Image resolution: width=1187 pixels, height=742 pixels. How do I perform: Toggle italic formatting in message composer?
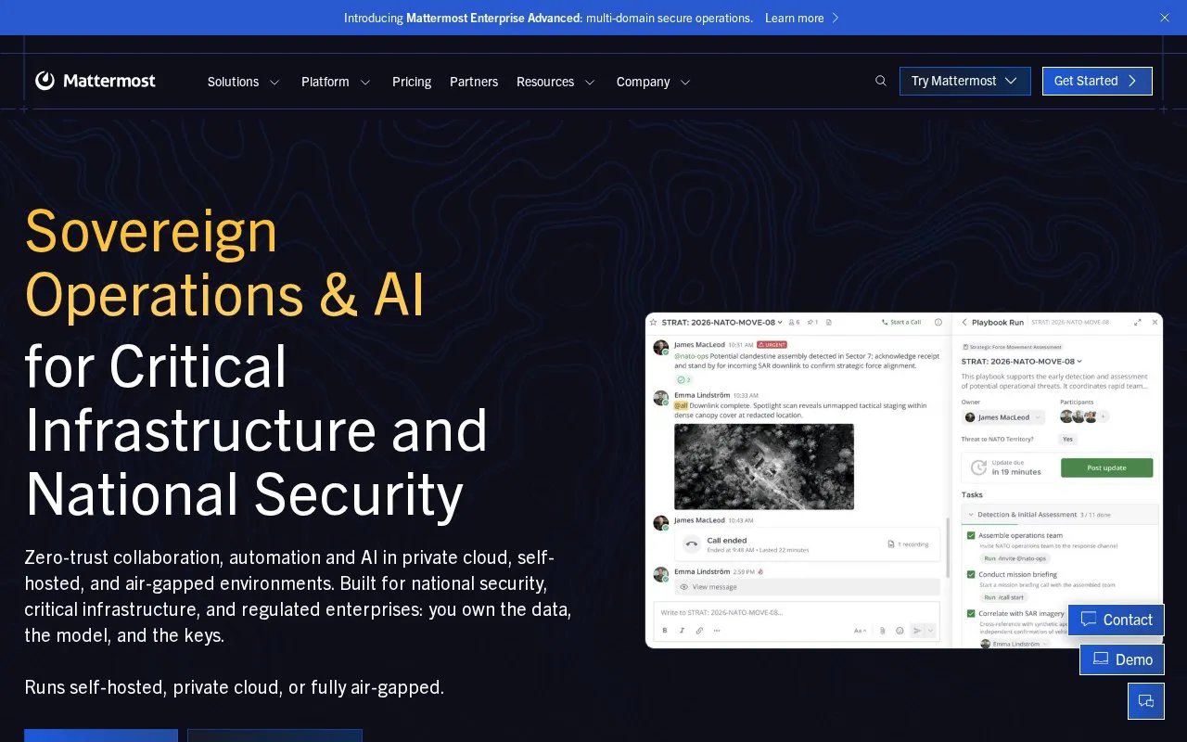click(x=682, y=631)
